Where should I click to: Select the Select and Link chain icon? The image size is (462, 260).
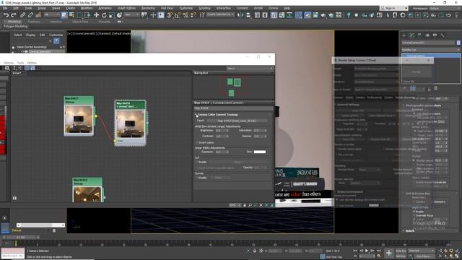point(22,15)
